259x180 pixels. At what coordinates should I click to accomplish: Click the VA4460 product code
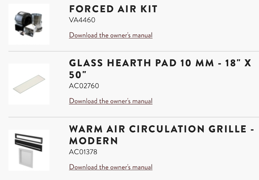tap(82, 20)
